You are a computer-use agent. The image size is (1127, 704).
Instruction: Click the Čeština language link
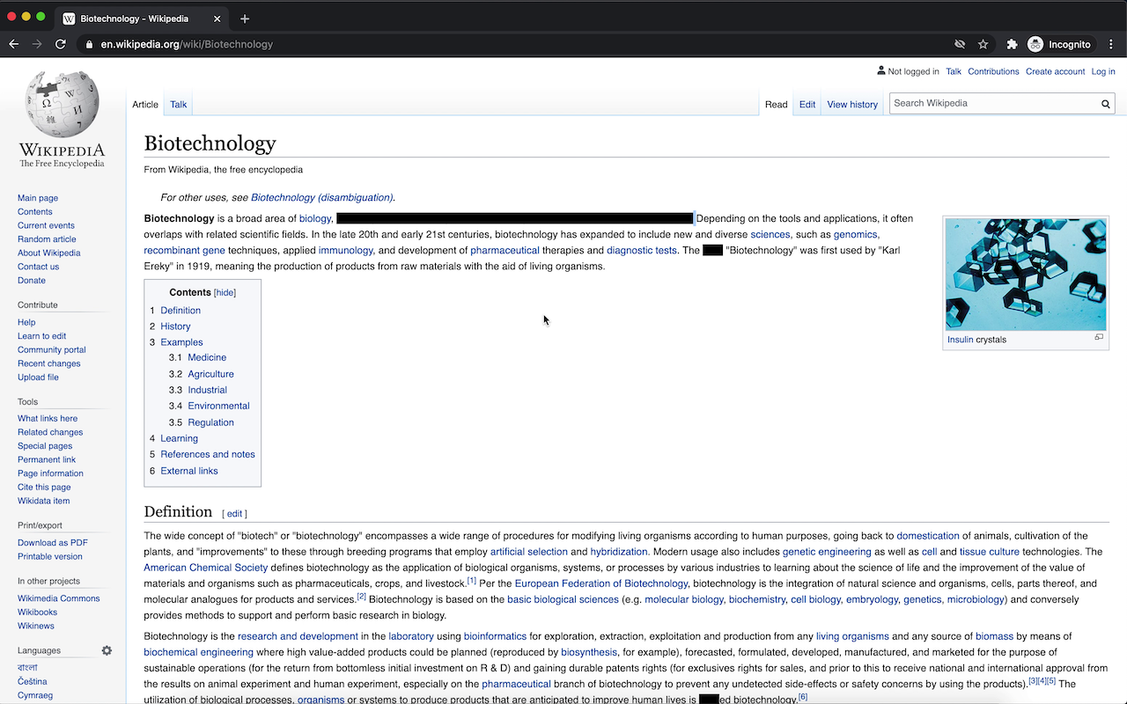(33, 682)
